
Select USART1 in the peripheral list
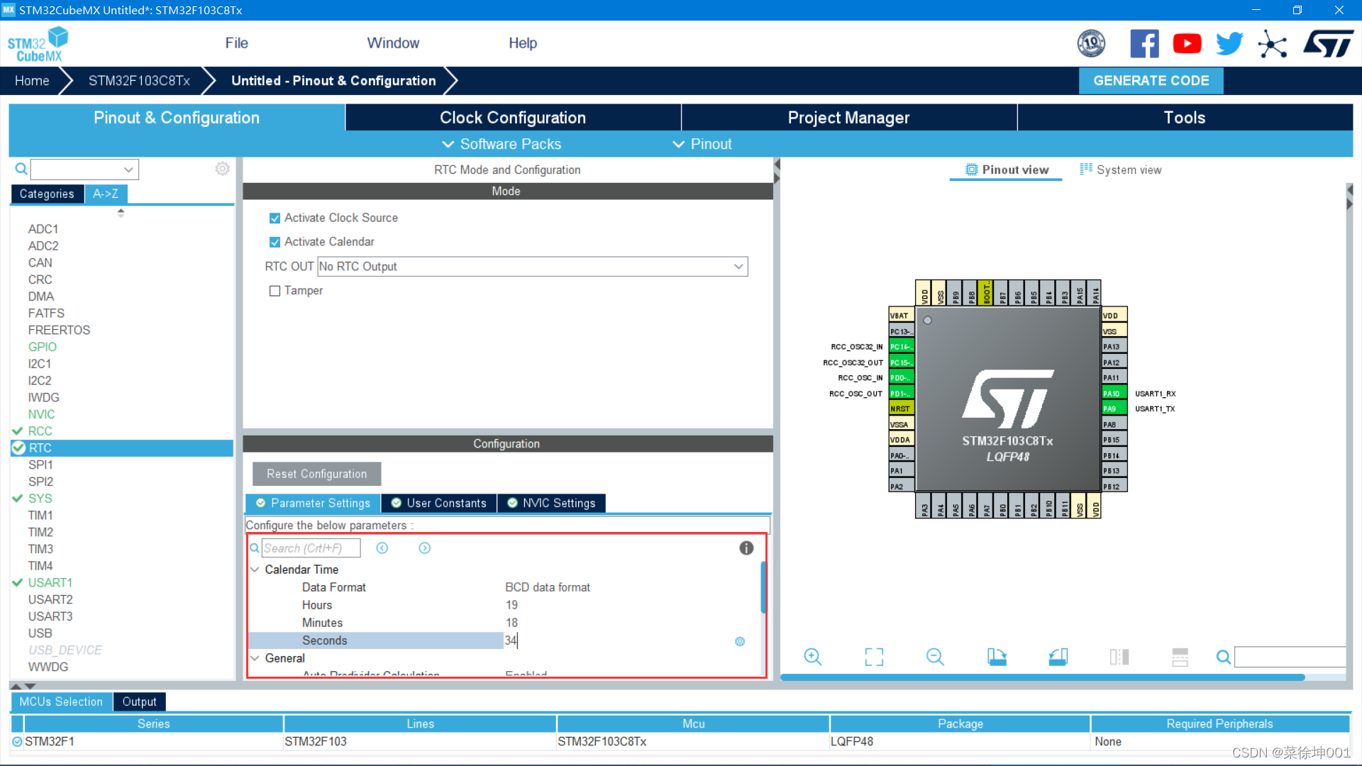[50, 583]
